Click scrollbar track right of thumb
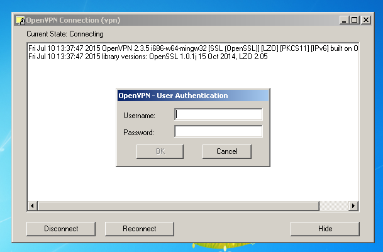Viewport: 383px width, 252px height. [334, 206]
